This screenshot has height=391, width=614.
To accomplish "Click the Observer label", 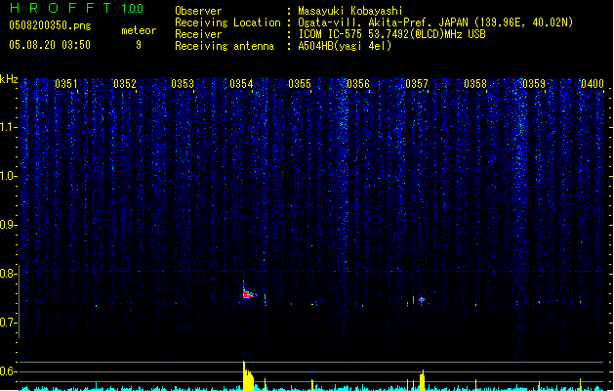I will pos(198,11).
